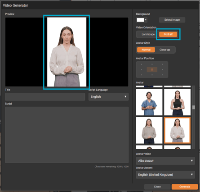
Task: Open the Avatar Accent dropdown
Action: (x=165, y=174)
